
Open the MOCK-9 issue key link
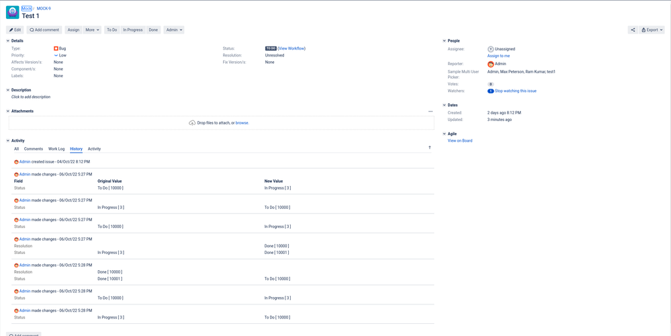(44, 9)
